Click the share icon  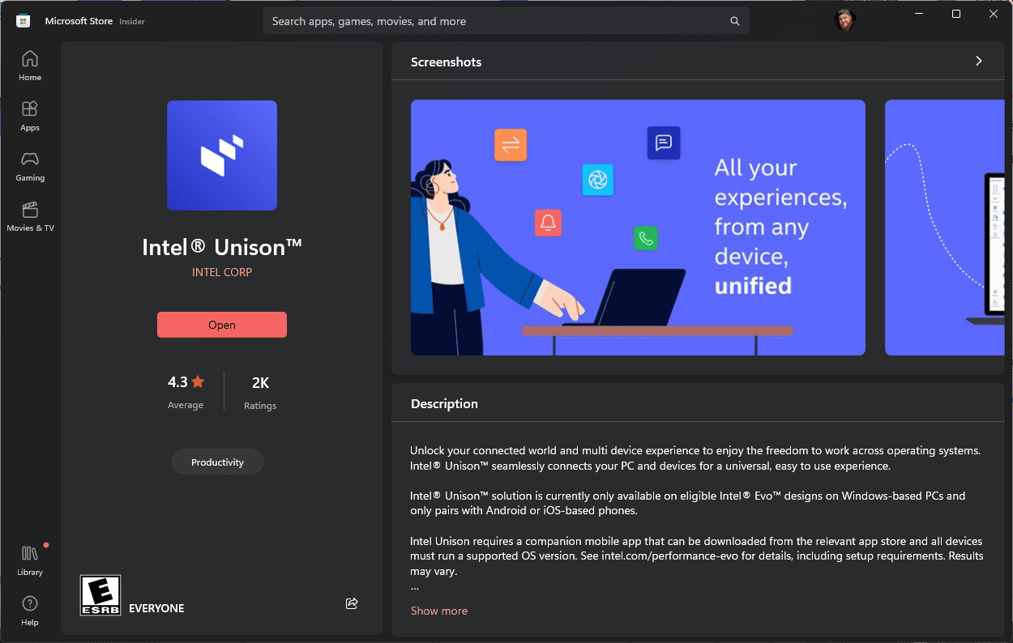pos(352,603)
